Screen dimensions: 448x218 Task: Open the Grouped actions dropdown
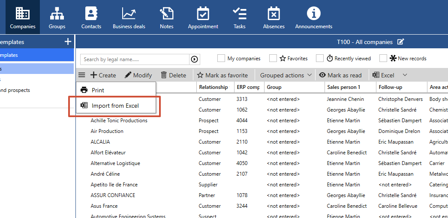point(286,75)
